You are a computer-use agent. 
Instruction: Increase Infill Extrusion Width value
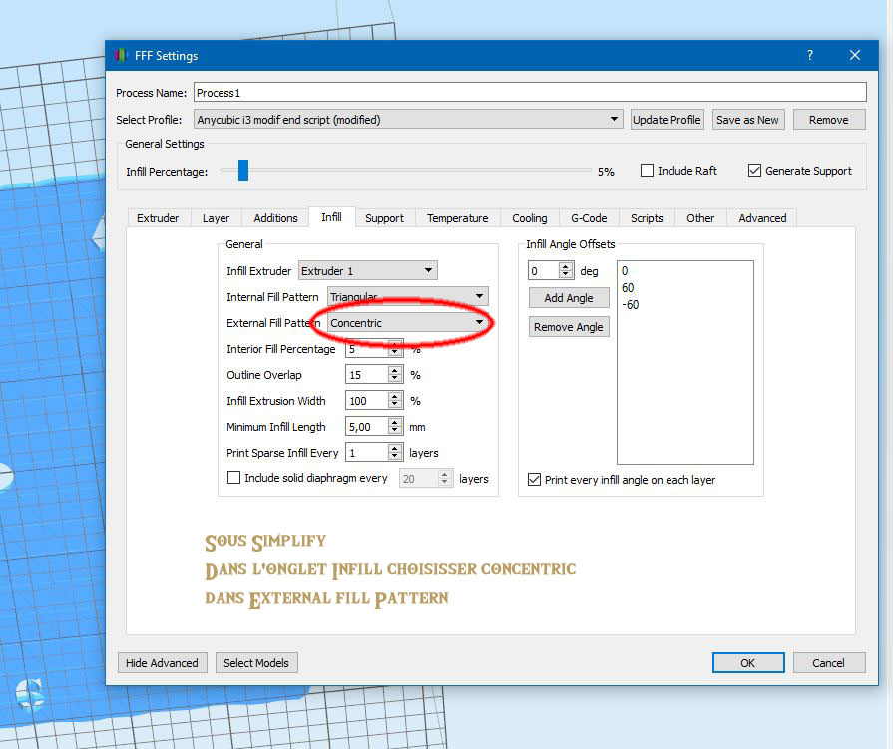point(395,397)
